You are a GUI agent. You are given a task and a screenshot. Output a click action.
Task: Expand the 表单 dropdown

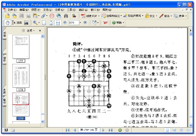(186, 16)
